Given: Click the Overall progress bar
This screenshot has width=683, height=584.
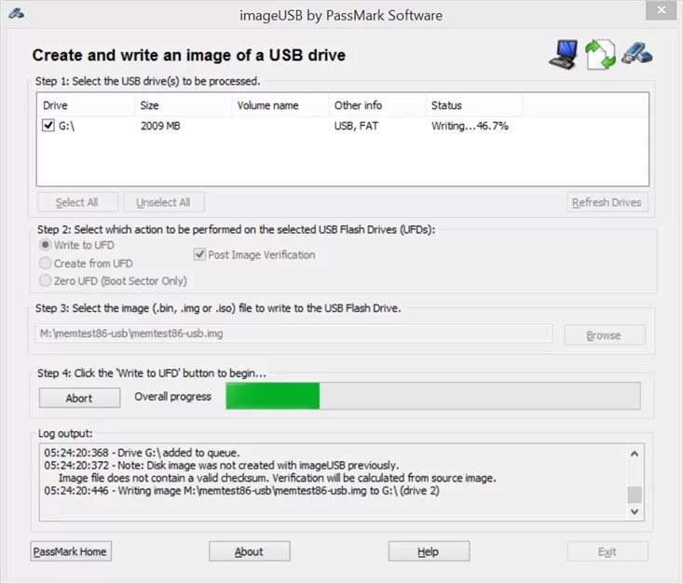Looking at the screenshot, I should tap(433, 396).
